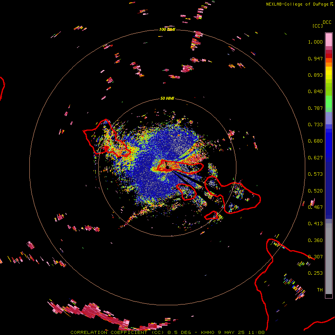Click the 0.307 color scale value

pos(315,257)
